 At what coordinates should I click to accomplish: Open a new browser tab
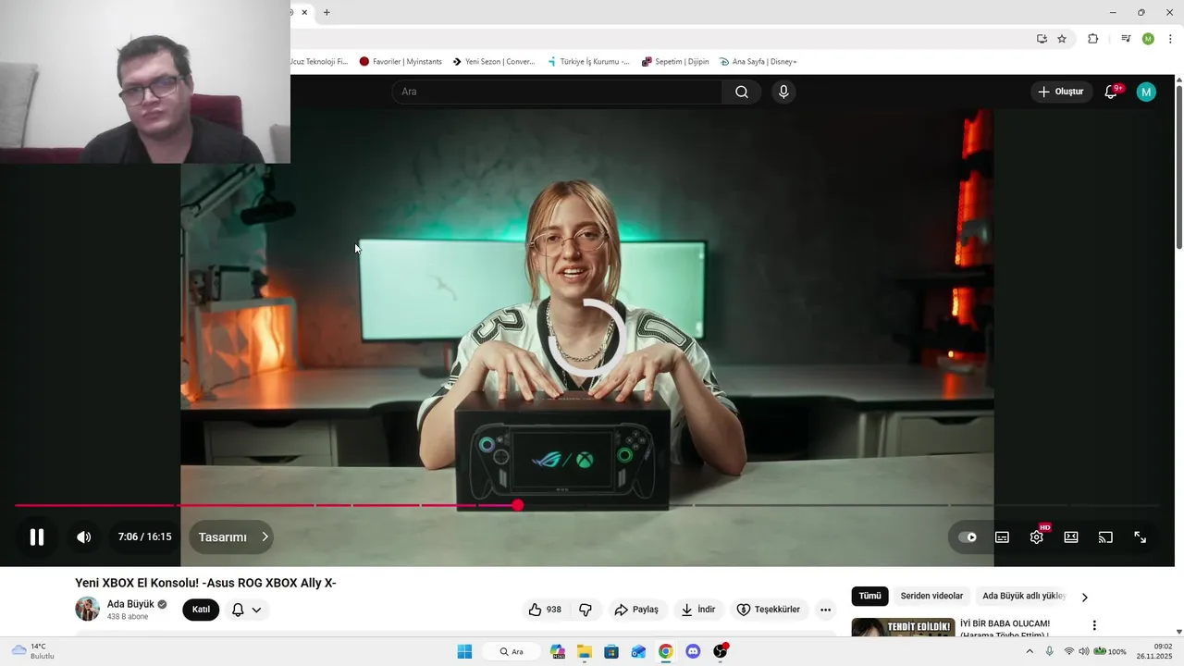327,13
